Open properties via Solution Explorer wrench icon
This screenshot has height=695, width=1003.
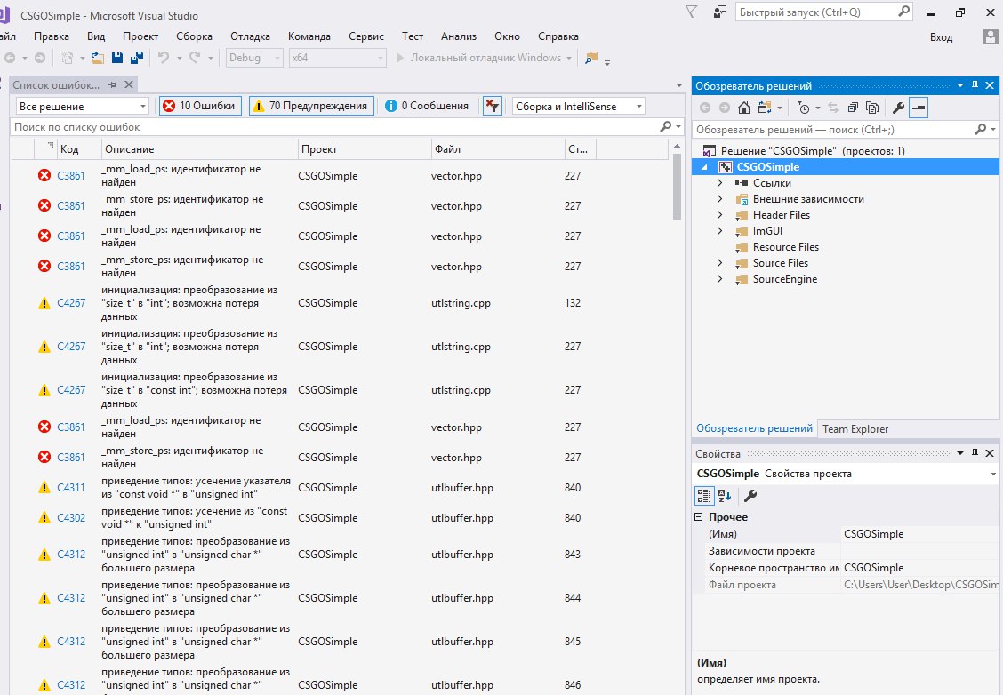coord(898,108)
